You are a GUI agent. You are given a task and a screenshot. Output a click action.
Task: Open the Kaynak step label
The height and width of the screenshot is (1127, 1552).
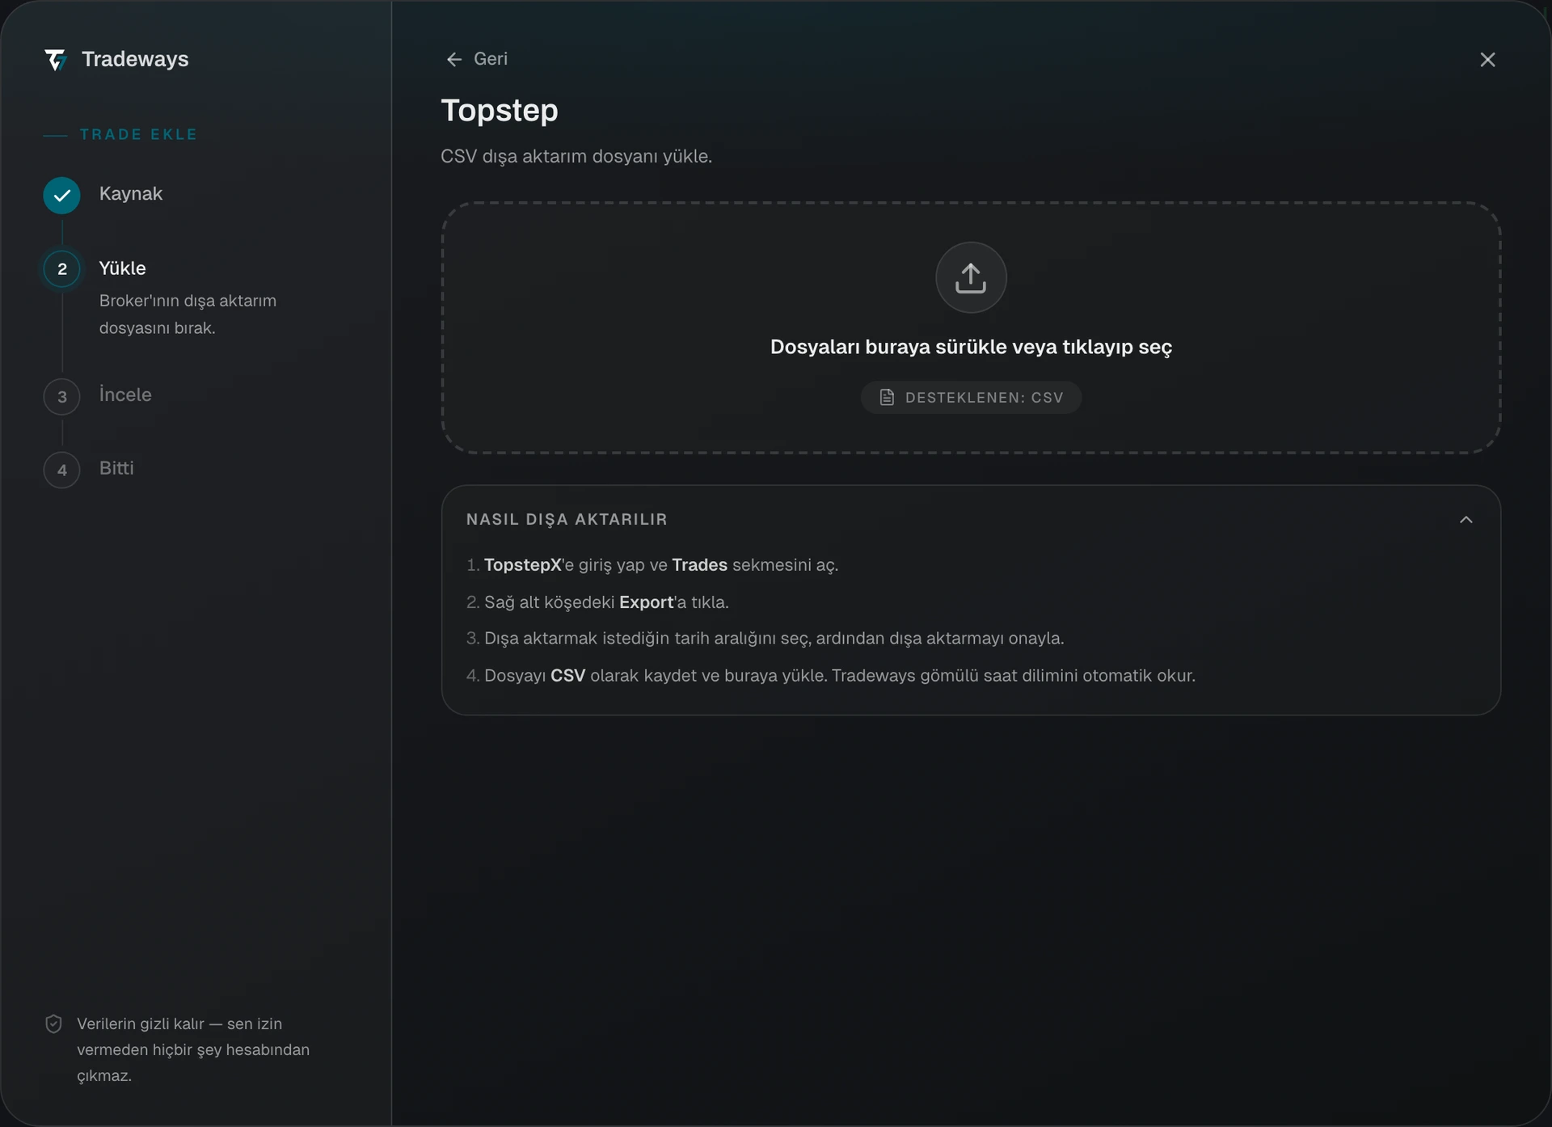coord(131,194)
